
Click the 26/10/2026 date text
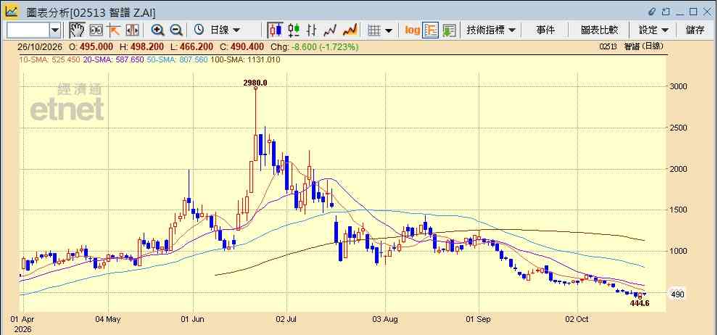41,47
